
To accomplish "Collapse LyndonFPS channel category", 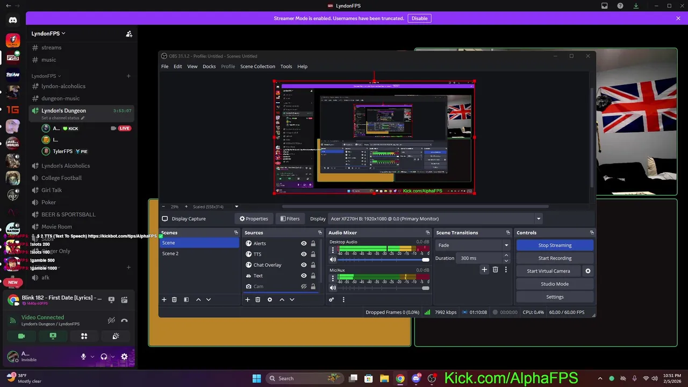I will (x=46, y=76).
